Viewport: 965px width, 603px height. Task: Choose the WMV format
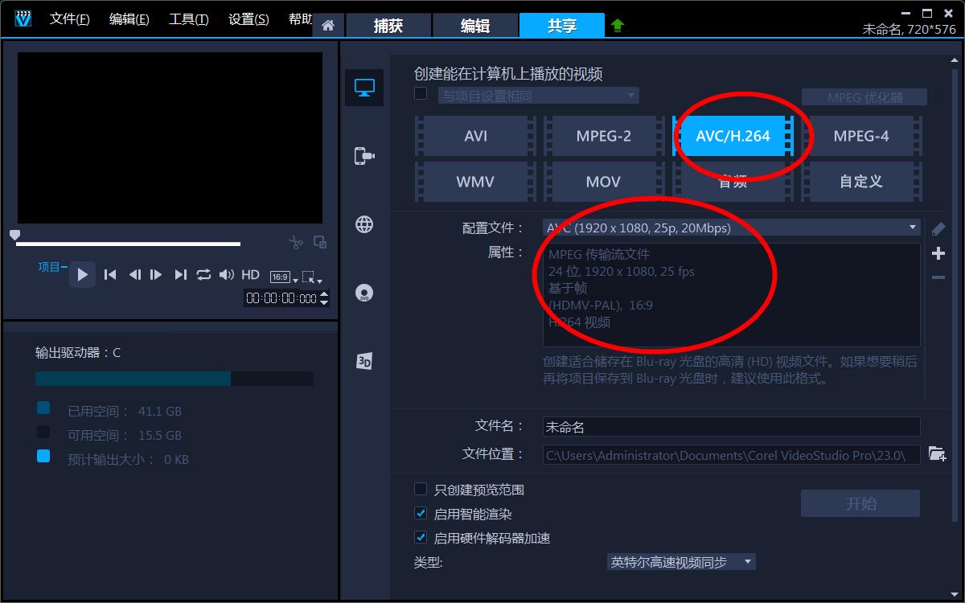(475, 182)
